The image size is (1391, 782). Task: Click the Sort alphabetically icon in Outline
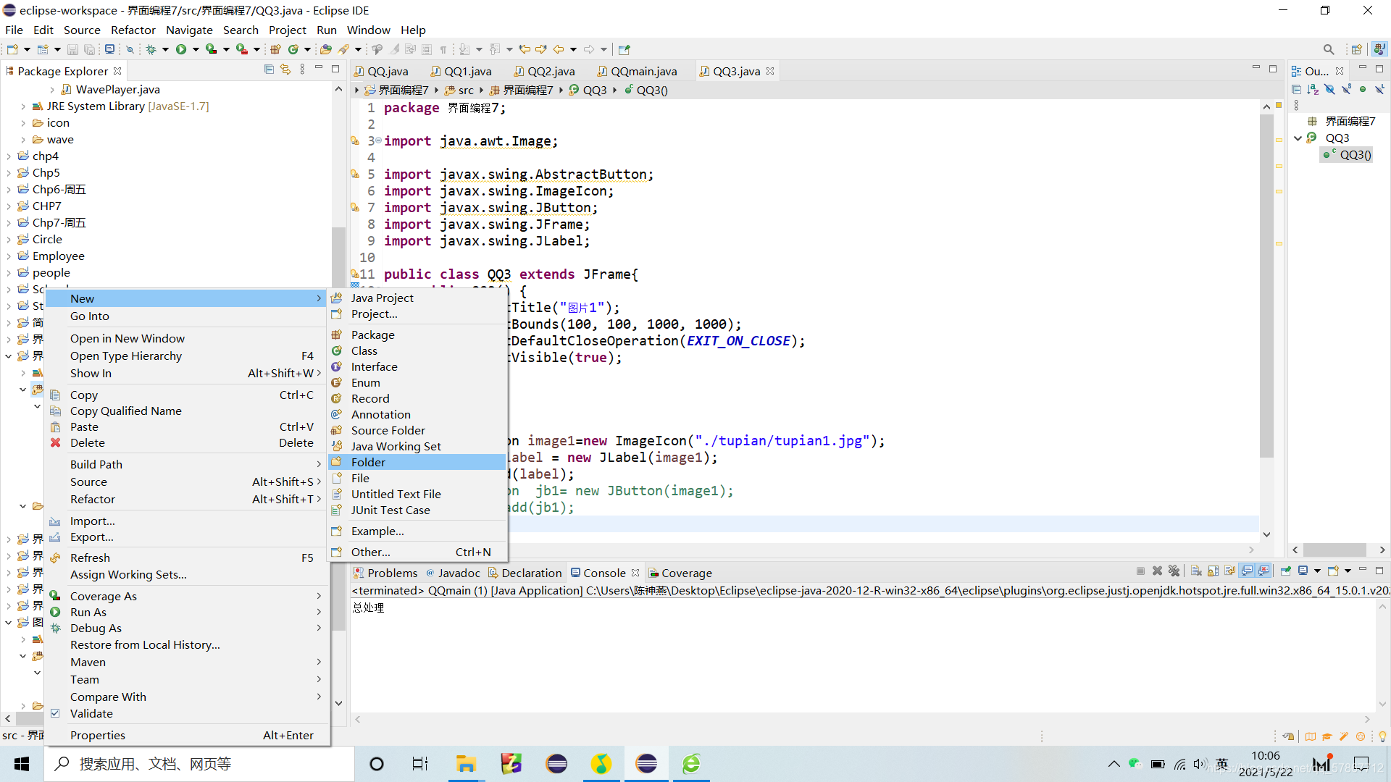[1313, 89]
